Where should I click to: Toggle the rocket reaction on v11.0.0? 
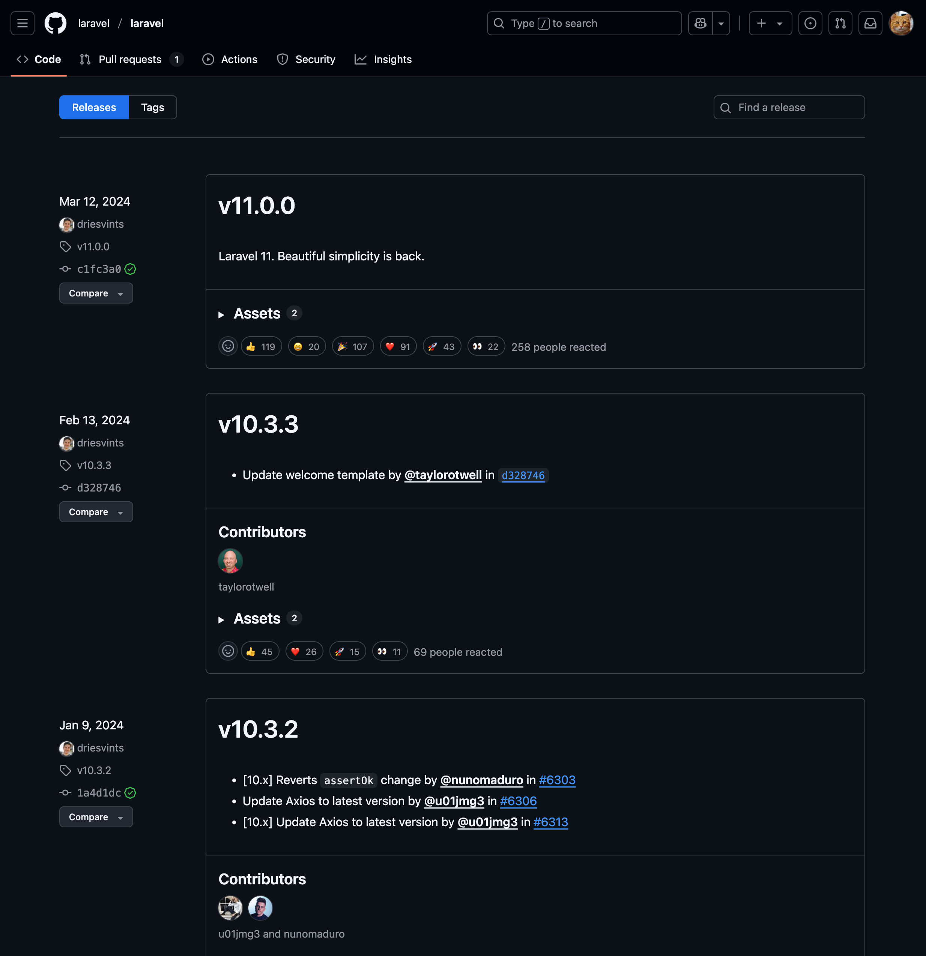[442, 346]
